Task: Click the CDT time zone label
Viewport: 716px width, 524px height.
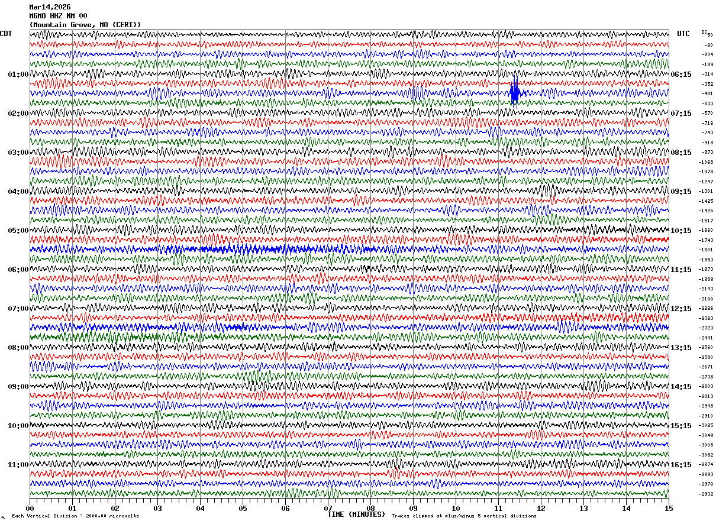Action: [6, 34]
